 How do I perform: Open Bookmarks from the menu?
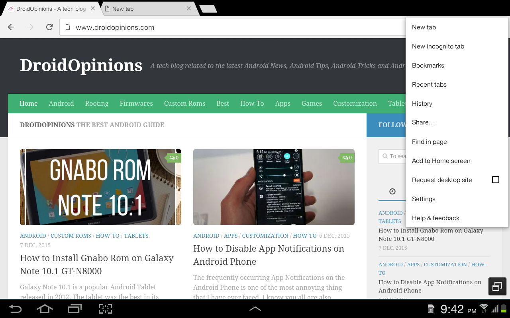tap(457, 66)
